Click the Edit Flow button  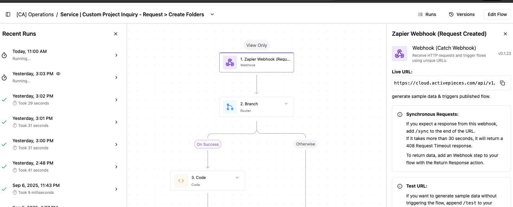click(x=497, y=14)
